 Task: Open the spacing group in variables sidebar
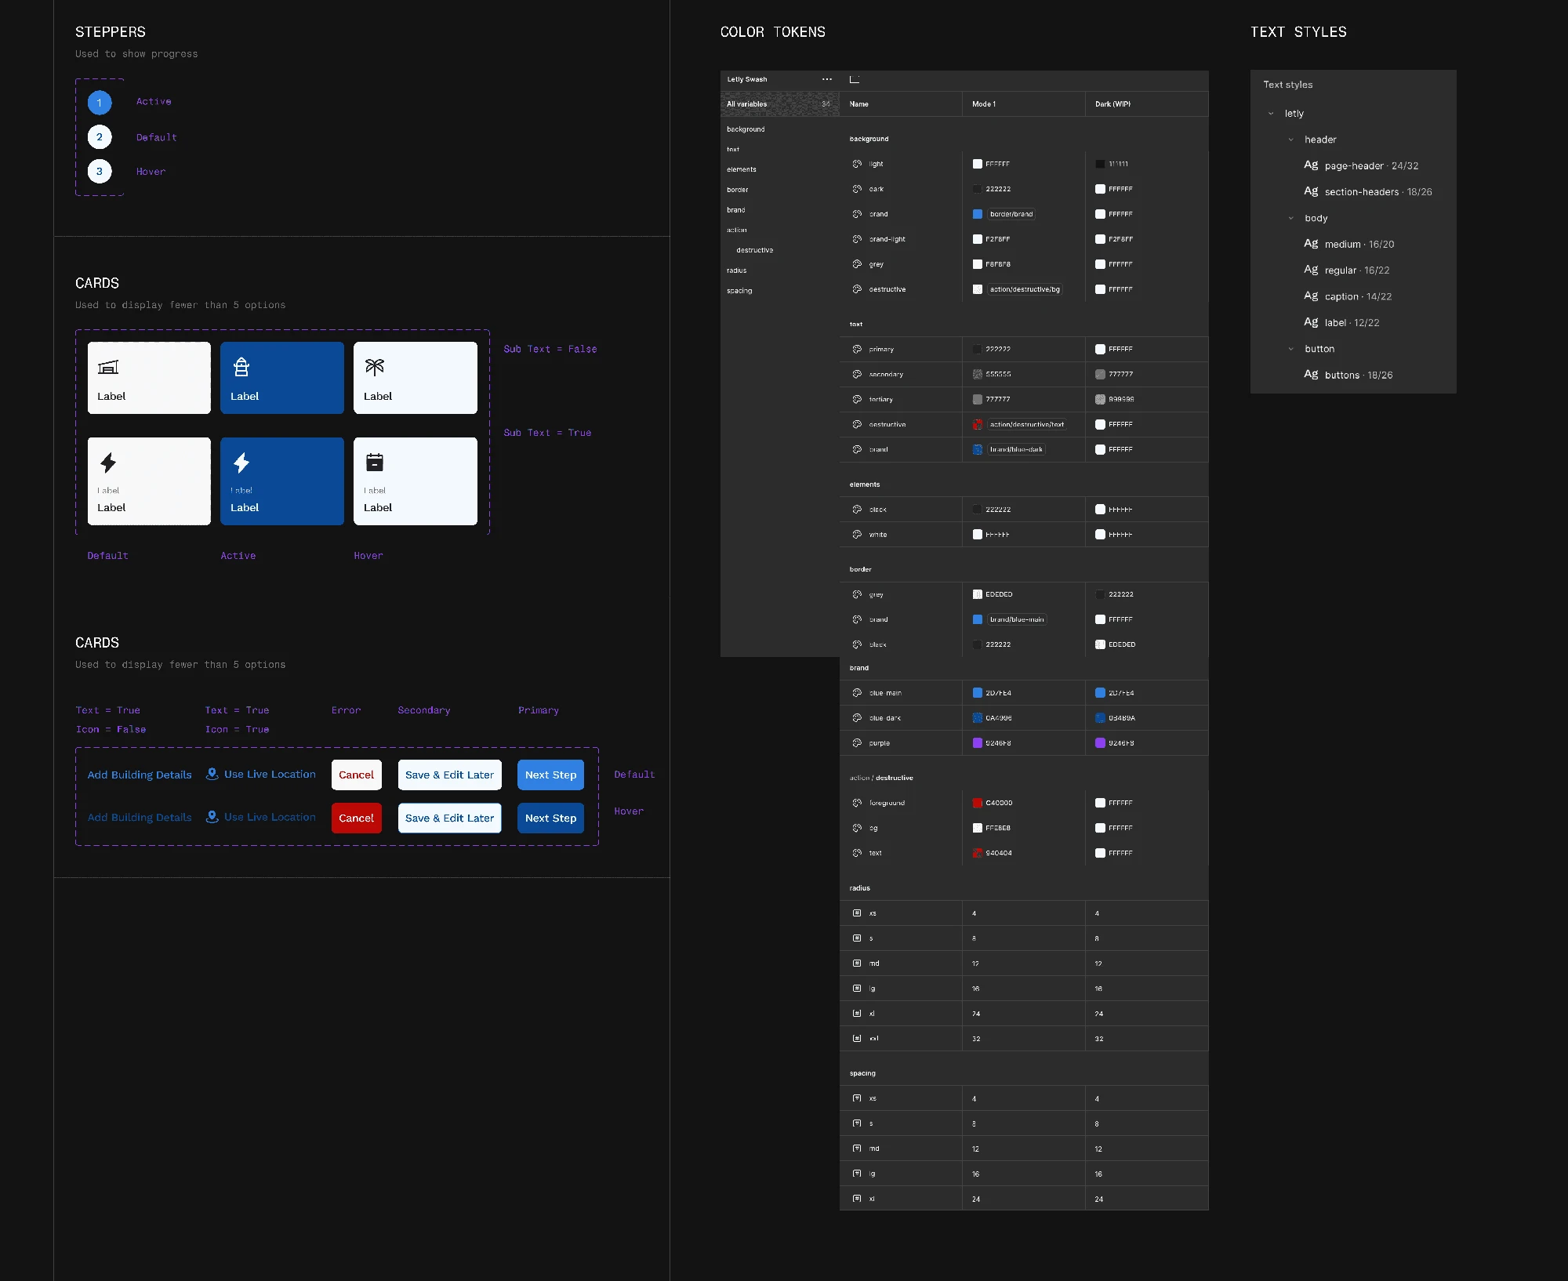pyautogui.click(x=739, y=291)
